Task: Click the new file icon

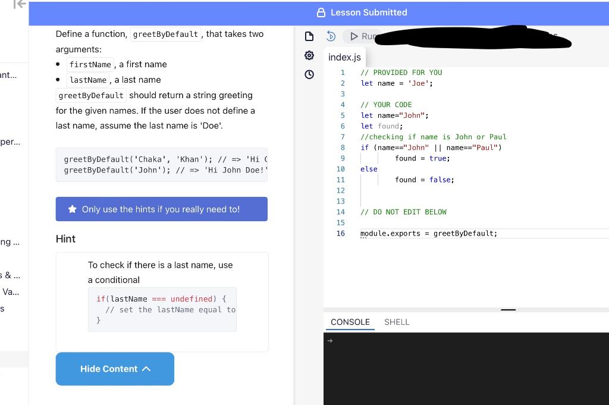Action: click(309, 36)
